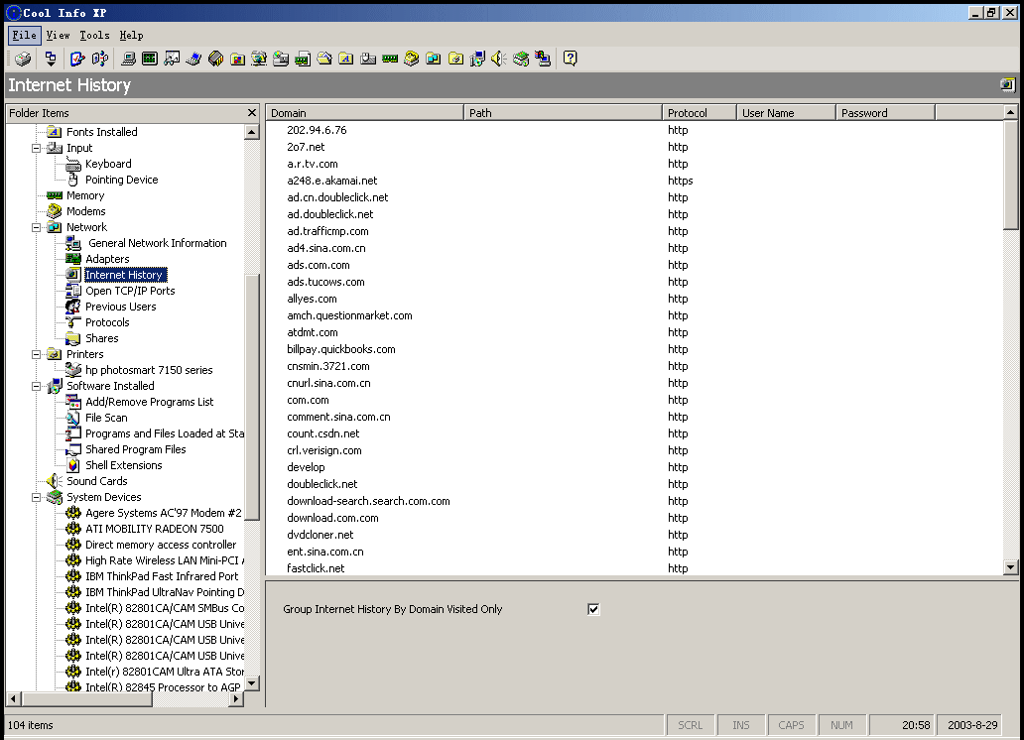
Task: Untick Group Internet History By Domain Visited Only
Action: click(593, 609)
